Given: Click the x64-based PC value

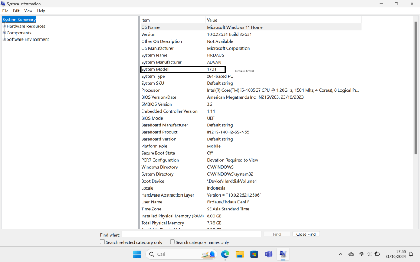Looking at the screenshot, I should point(220,76).
